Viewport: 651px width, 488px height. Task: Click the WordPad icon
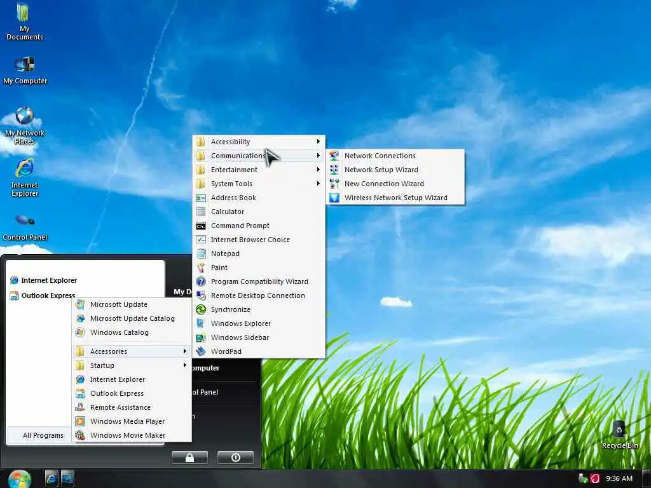[x=200, y=351]
